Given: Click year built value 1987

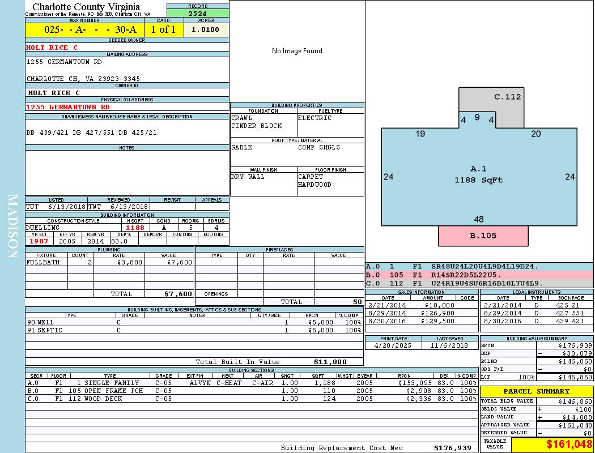Looking at the screenshot, I should click(x=39, y=241).
